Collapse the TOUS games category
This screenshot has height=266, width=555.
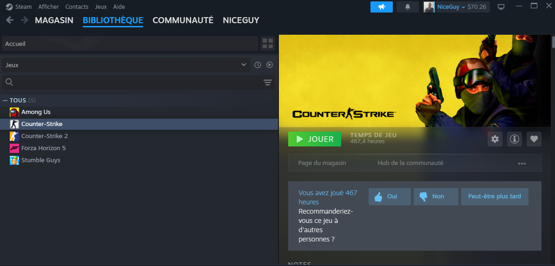5,100
